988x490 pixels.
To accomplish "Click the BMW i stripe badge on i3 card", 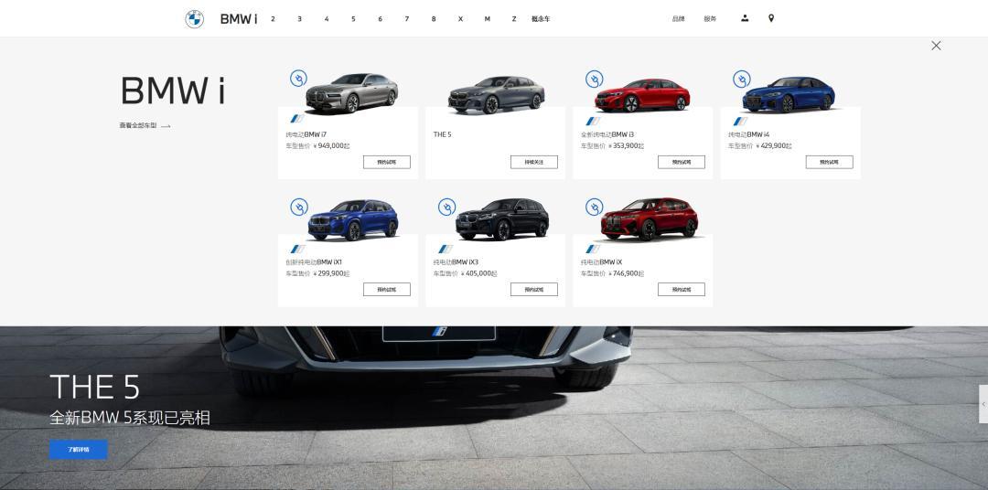I will point(592,121).
